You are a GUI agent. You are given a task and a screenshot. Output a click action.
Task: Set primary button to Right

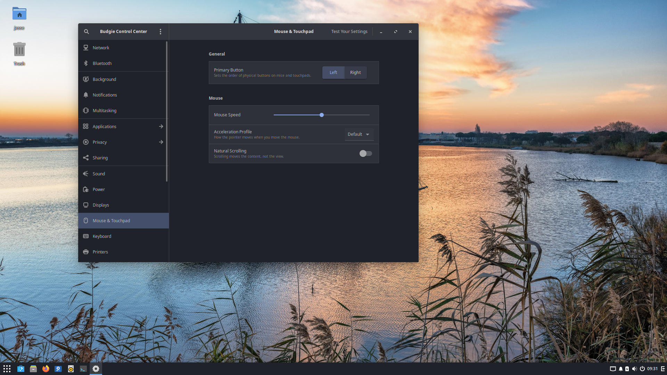pyautogui.click(x=355, y=73)
